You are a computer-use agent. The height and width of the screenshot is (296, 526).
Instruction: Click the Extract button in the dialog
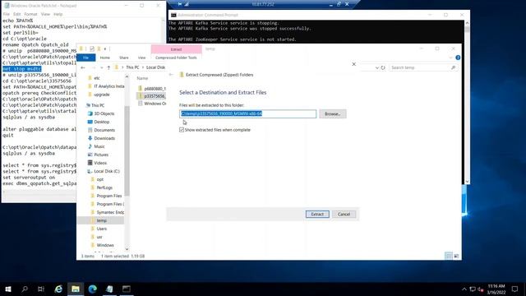click(317, 214)
